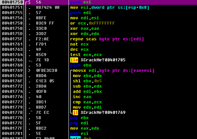Viewport: 197px width, 139px height.
Task: Click address 00401777
Action: coord(12,102)
